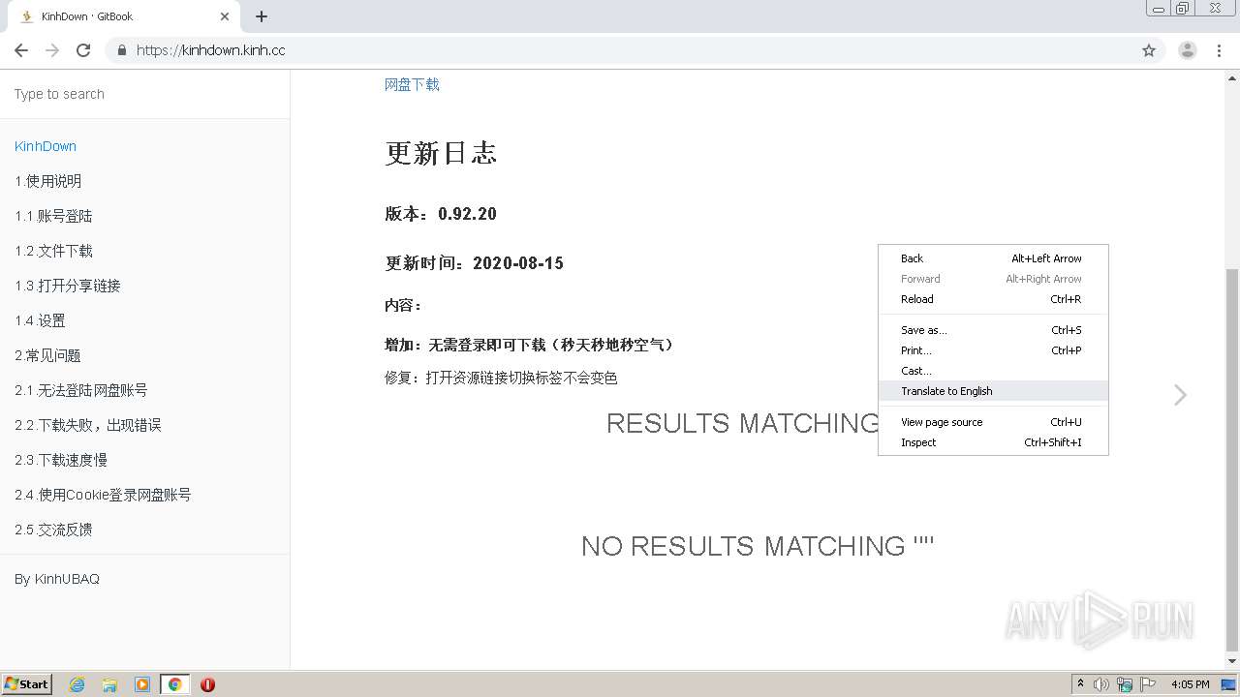Screen dimensions: 1240x697
Task: Open KinhDown link in the sidebar
Action: point(46,146)
